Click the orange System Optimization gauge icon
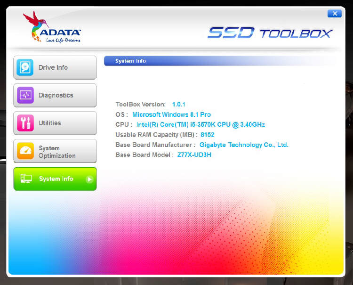Viewport: 353px width, 285px height. [25, 151]
